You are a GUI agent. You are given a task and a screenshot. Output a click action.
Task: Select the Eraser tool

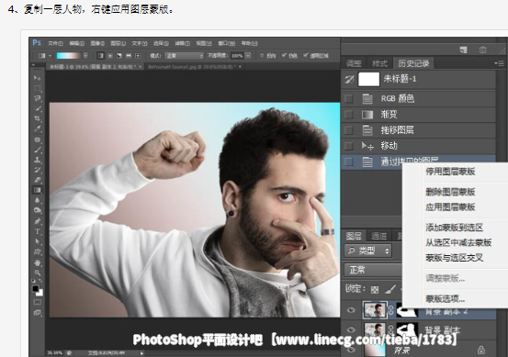click(x=38, y=180)
